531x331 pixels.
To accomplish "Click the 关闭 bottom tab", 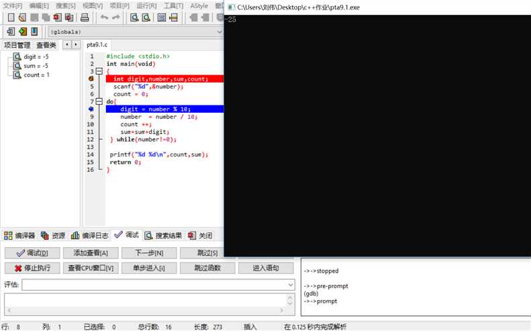I will 200,236.
